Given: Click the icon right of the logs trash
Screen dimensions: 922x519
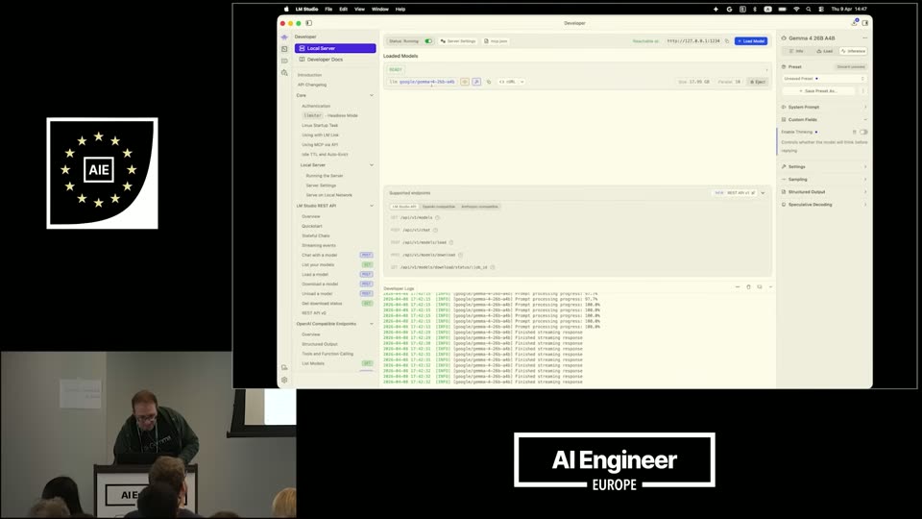Looking at the screenshot, I should pos(760,287).
